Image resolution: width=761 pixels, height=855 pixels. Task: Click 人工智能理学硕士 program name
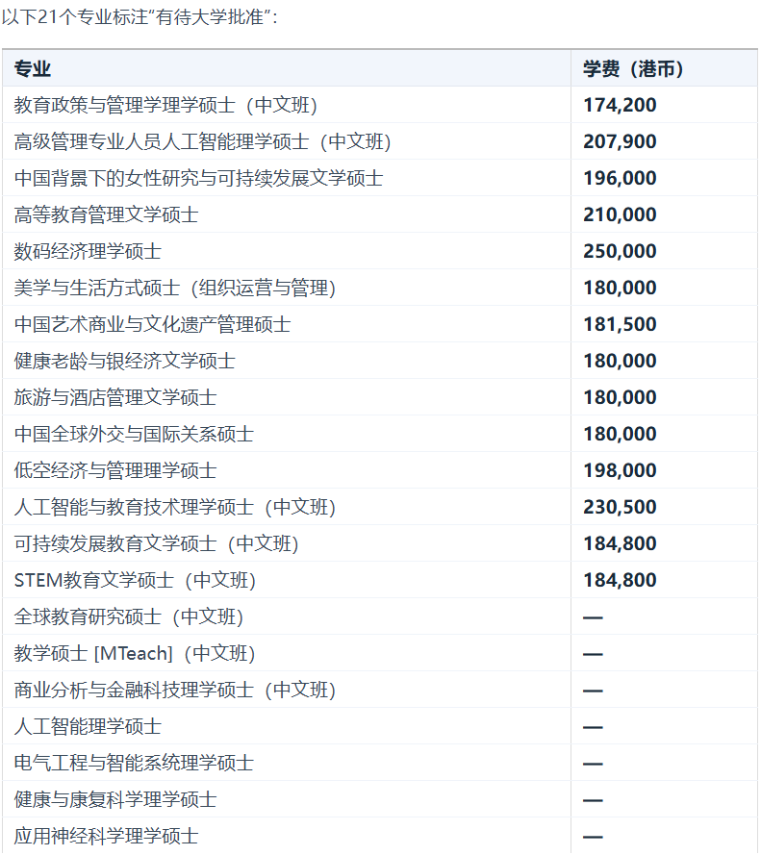[x=88, y=726]
